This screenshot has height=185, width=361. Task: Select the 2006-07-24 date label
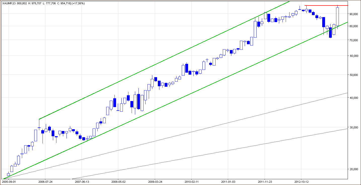45,181
